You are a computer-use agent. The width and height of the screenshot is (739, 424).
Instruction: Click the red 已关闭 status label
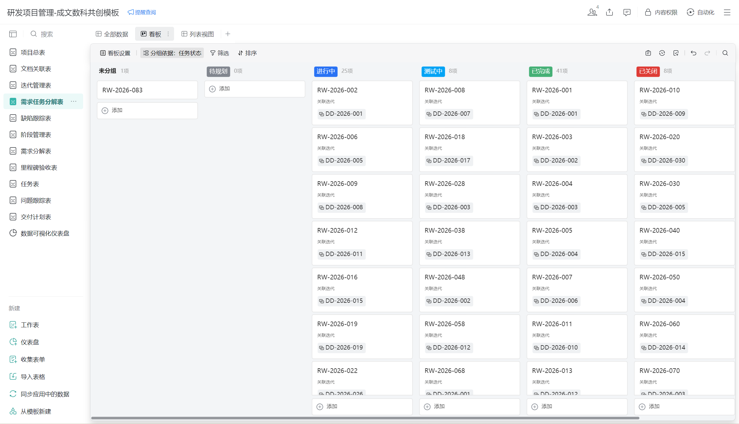pos(648,71)
